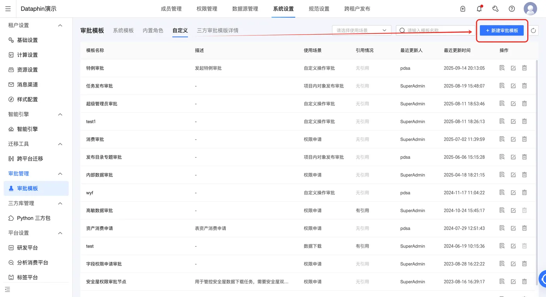Edit the 内部数据审批 template

(x=513, y=175)
